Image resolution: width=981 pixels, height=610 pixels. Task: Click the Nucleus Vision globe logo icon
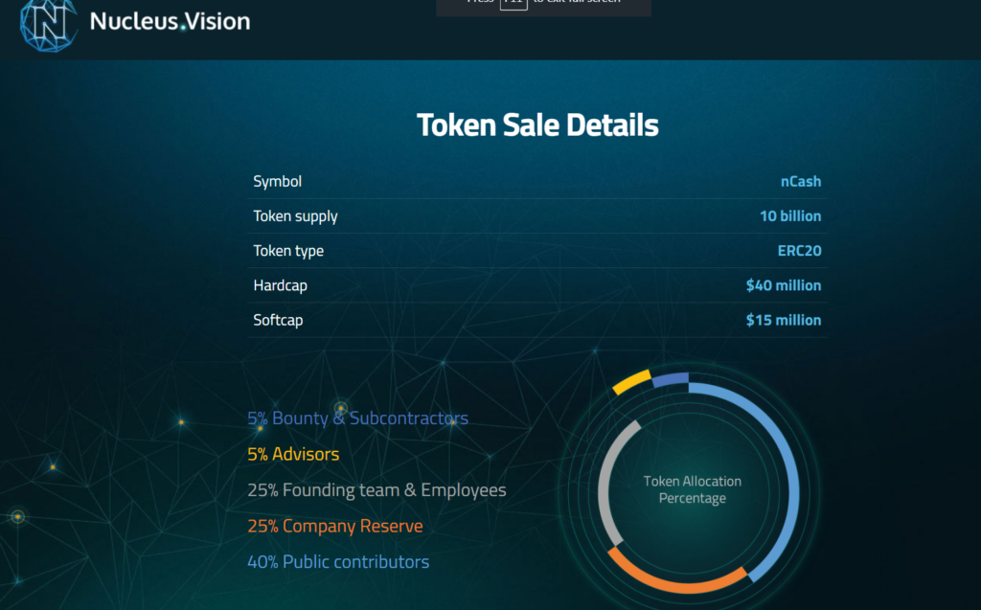point(49,24)
